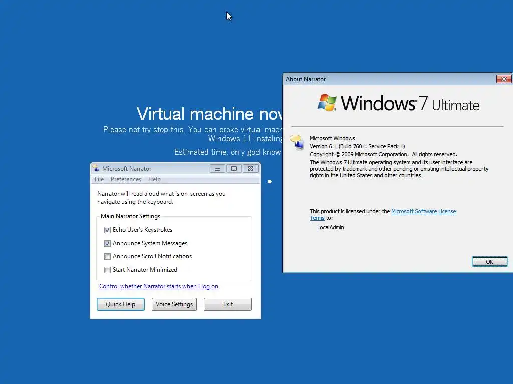
Task: Click the Copyright 2009 Microsoft Corporation line
Action: pos(383,154)
